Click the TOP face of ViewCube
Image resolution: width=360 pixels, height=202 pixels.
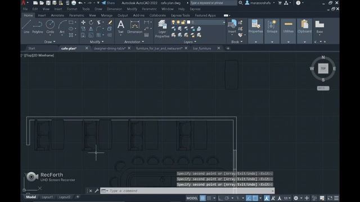pyautogui.click(x=323, y=68)
